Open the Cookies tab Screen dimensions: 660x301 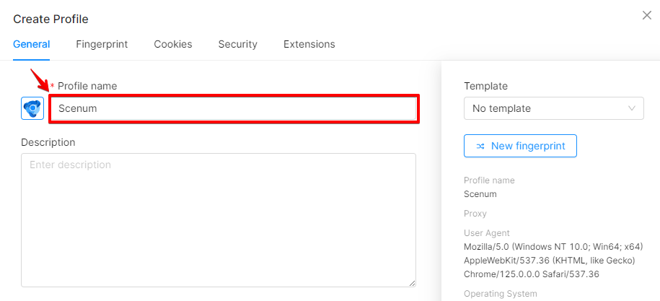(173, 44)
